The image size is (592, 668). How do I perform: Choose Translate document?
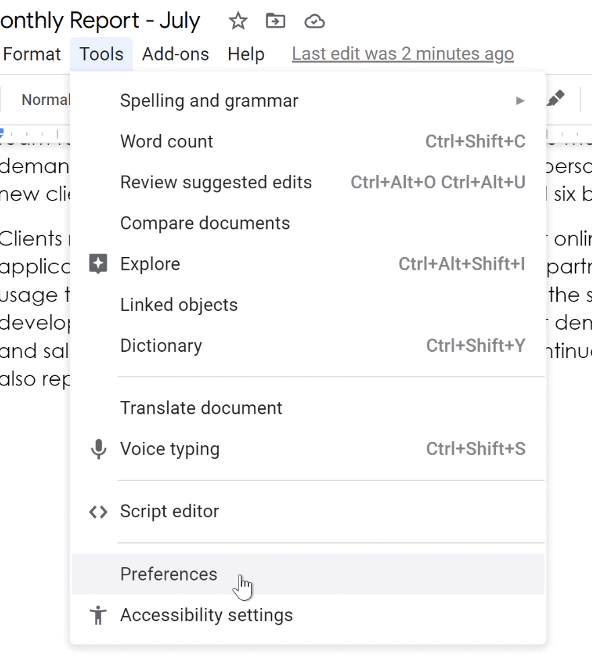point(201,408)
